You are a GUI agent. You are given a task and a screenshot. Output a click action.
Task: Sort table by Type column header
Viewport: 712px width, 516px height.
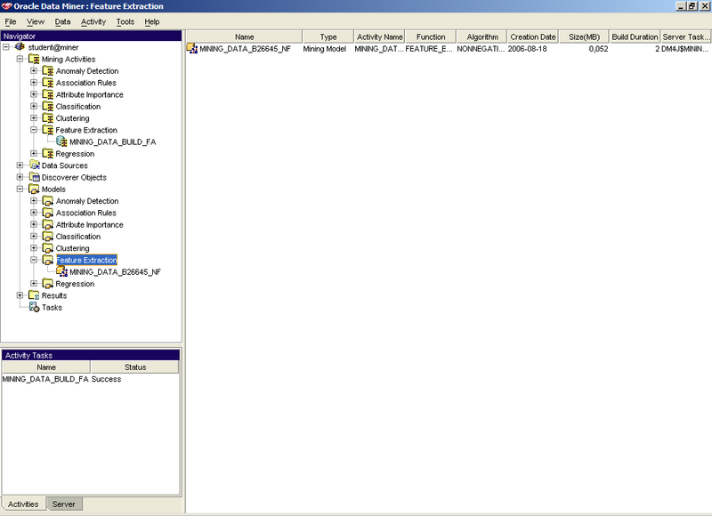click(x=328, y=36)
